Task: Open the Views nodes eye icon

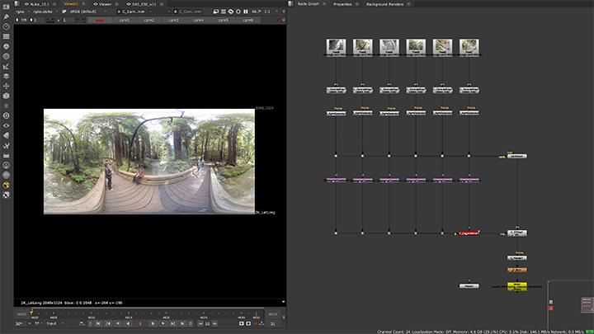Action: 7,125
